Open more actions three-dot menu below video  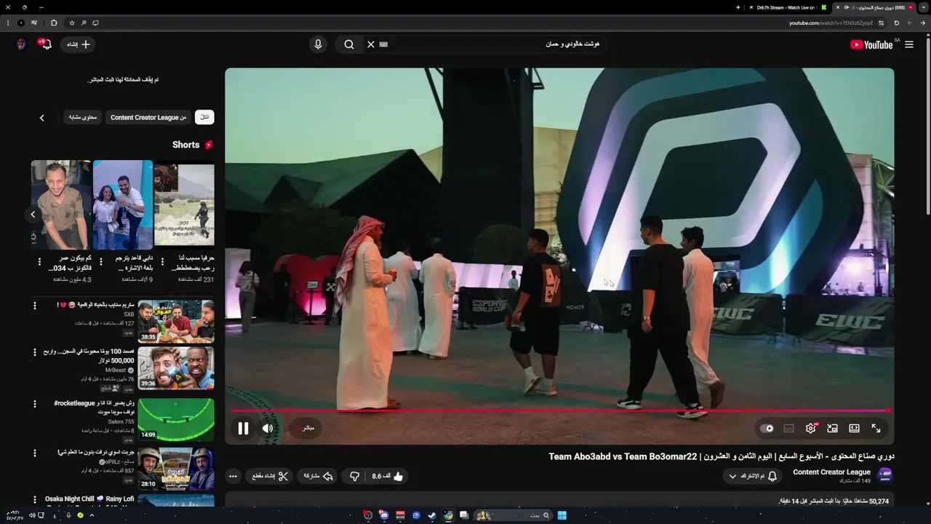coord(233,476)
